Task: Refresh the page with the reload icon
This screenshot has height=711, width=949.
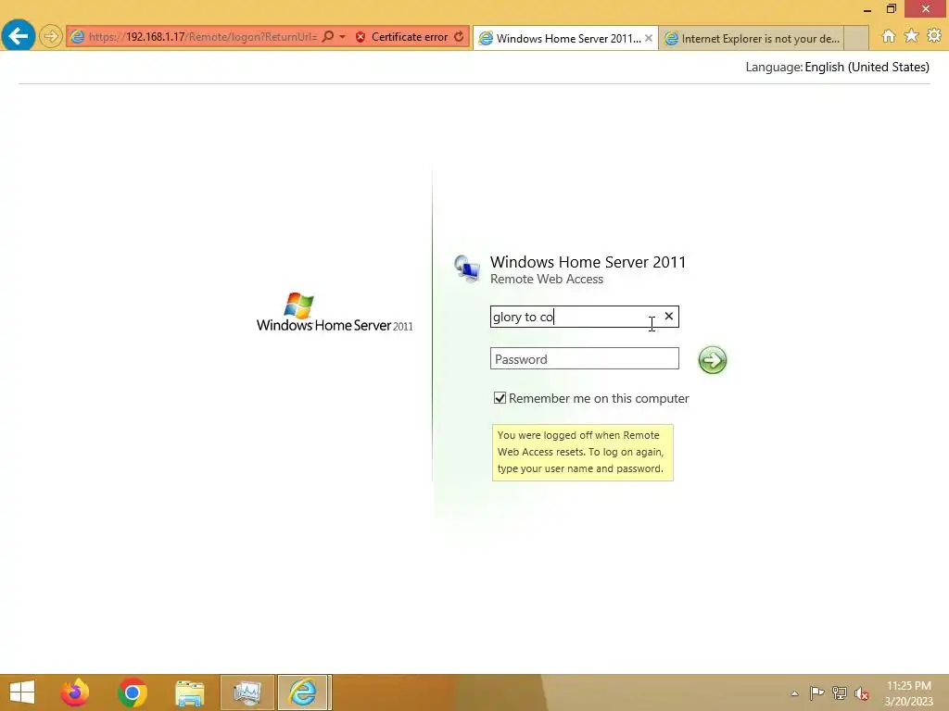Action: pyautogui.click(x=460, y=37)
